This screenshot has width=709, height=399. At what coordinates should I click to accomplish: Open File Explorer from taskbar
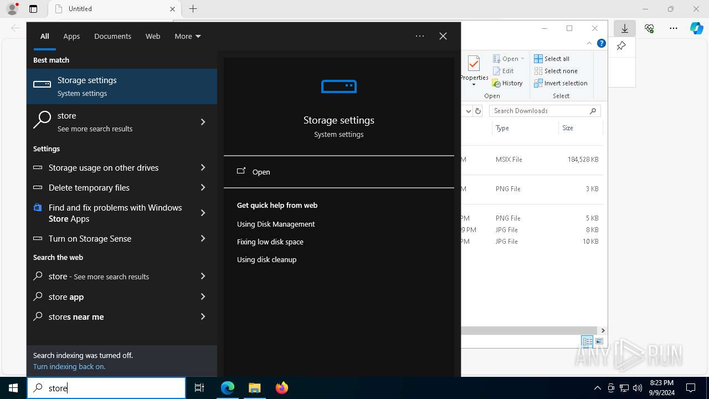point(254,388)
